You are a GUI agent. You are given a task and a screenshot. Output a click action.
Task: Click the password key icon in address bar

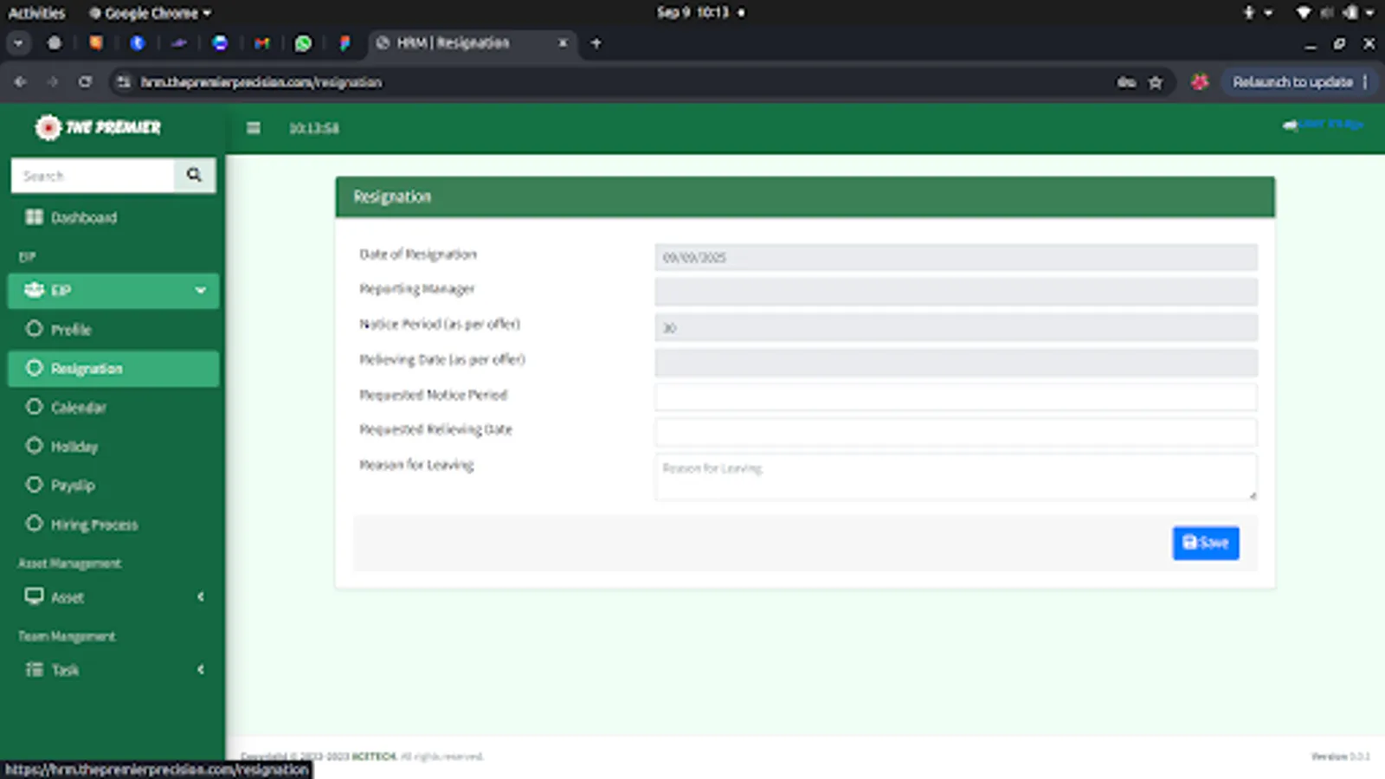[x=1125, y=82]
